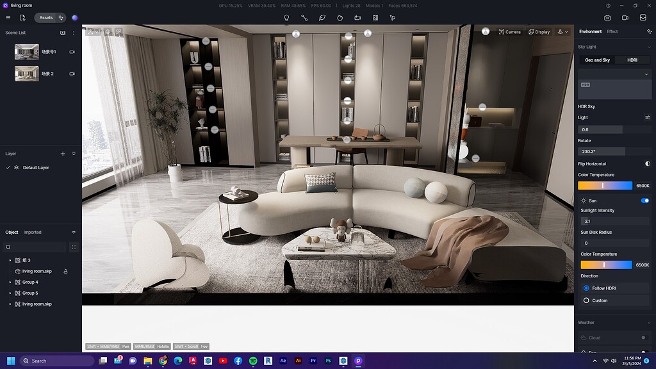This screenshot has height=369, width=656.
Task: Click the particle effect tool
Action: click(340, 18)
